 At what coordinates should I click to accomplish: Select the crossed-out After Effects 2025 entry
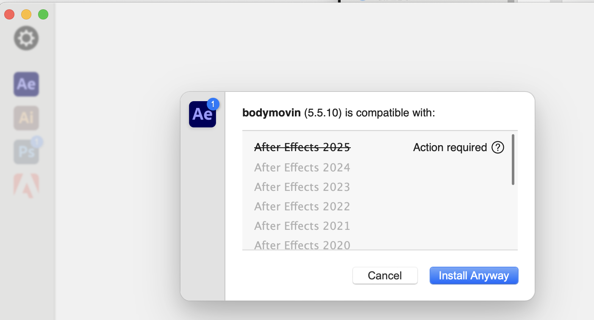point(302,147)
